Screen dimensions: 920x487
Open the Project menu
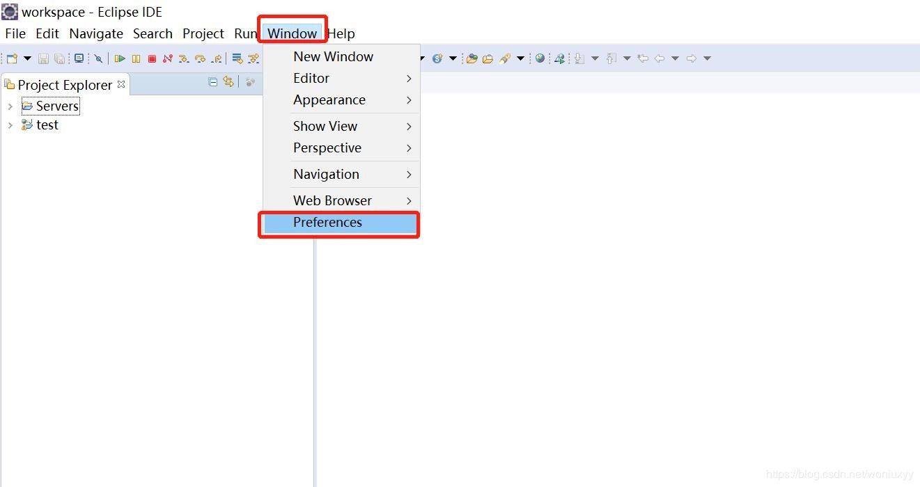[203, 33]
